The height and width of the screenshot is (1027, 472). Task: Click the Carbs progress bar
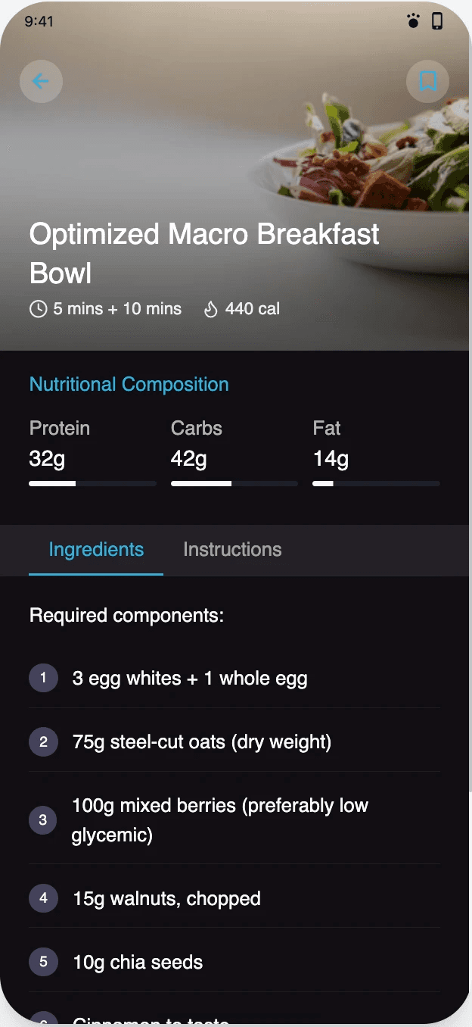click(x=234, y=483)
